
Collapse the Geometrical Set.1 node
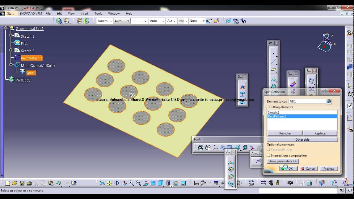pos(6,28)
